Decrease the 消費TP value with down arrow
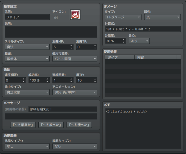186x154 pixels. pos(95,48)
